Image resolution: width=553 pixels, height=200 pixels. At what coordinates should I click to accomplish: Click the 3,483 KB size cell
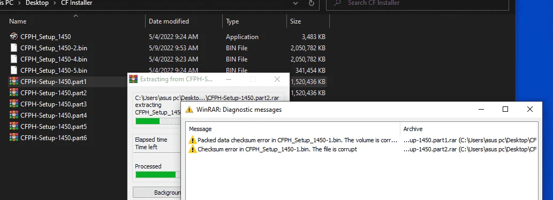[314, 36]
